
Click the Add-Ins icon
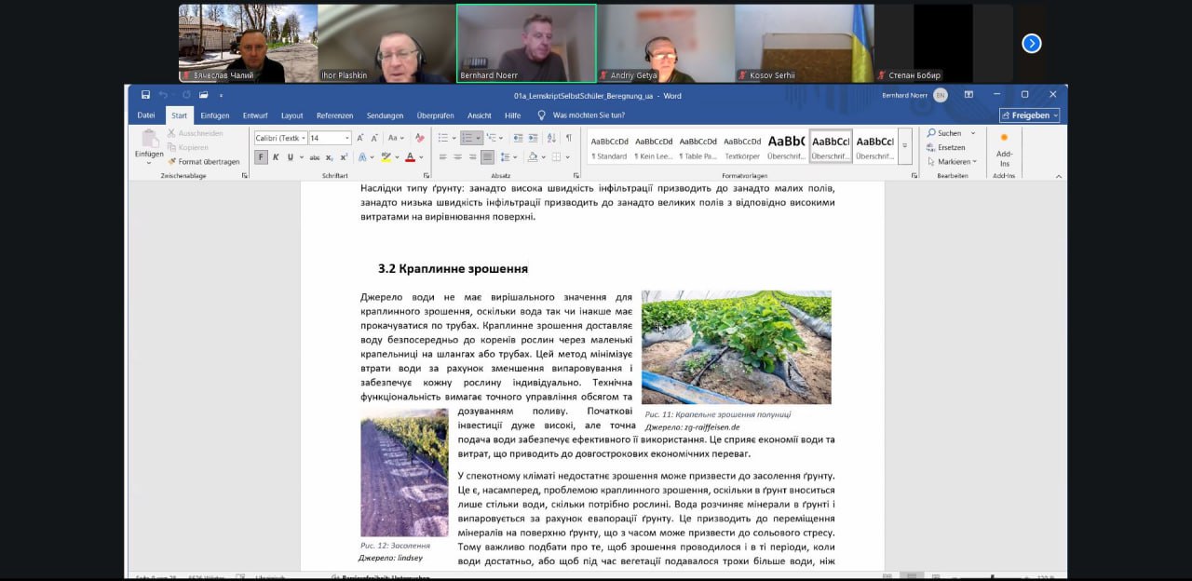(x=1004, y=147)
